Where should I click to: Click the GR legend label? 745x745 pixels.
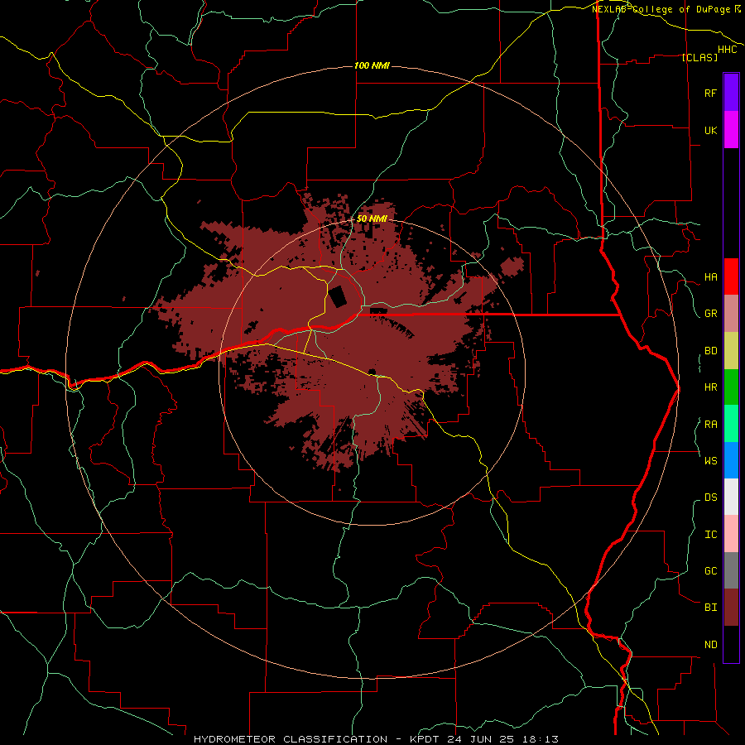pos(710,314)
